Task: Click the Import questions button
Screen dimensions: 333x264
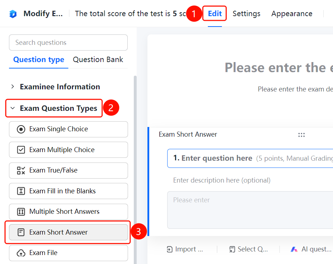Action: point(185,249)
